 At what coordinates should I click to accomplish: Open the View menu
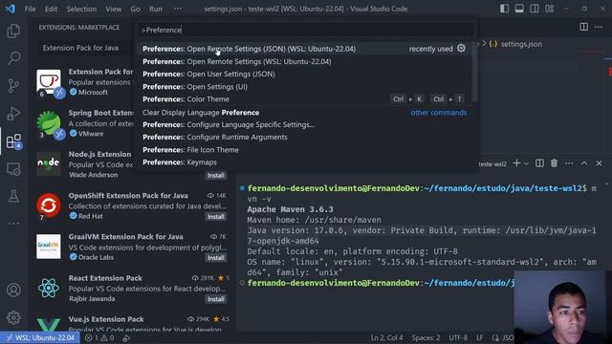tap(113, 9)
